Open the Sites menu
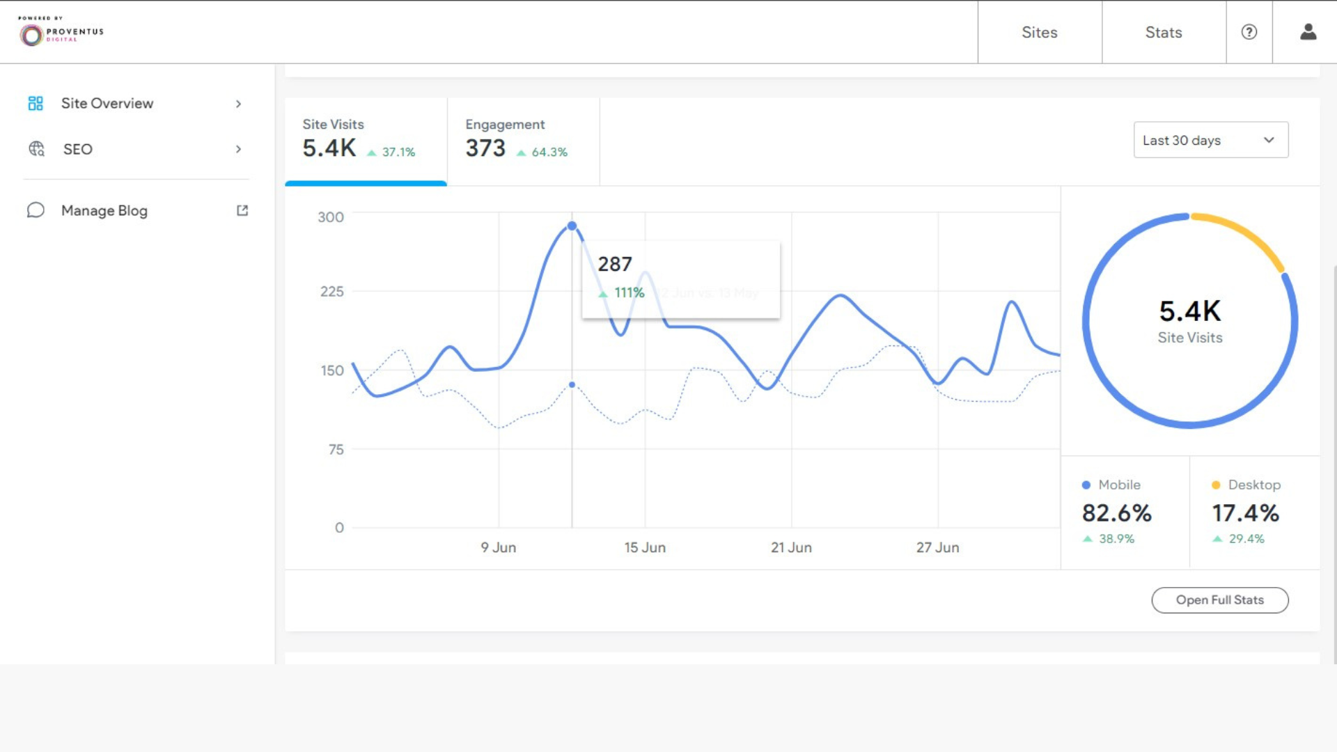Viewport: 1337px width, 752px height. tap(1040, 32)
